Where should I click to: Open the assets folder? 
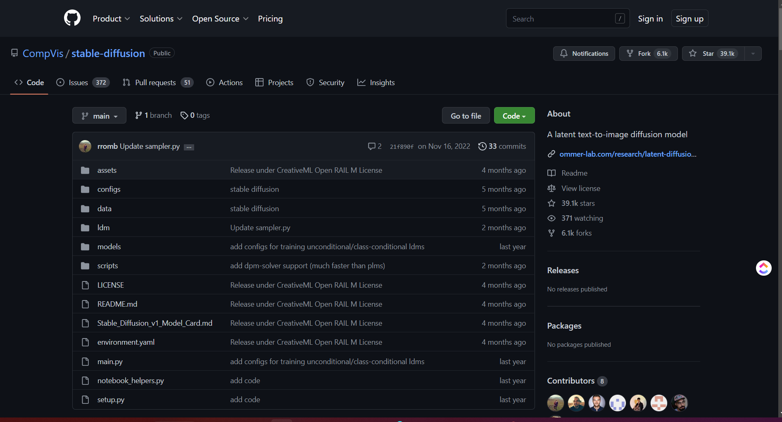point(107,170)
